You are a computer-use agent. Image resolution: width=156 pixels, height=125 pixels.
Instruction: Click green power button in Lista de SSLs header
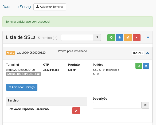point(111,38)
